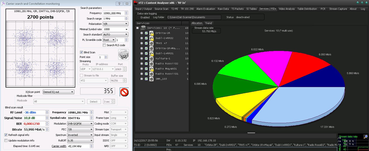Switch to the Input / Output tab

tap(144, 9)
